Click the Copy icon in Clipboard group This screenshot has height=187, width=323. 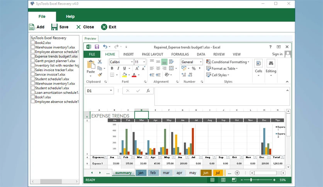(100, 68)
